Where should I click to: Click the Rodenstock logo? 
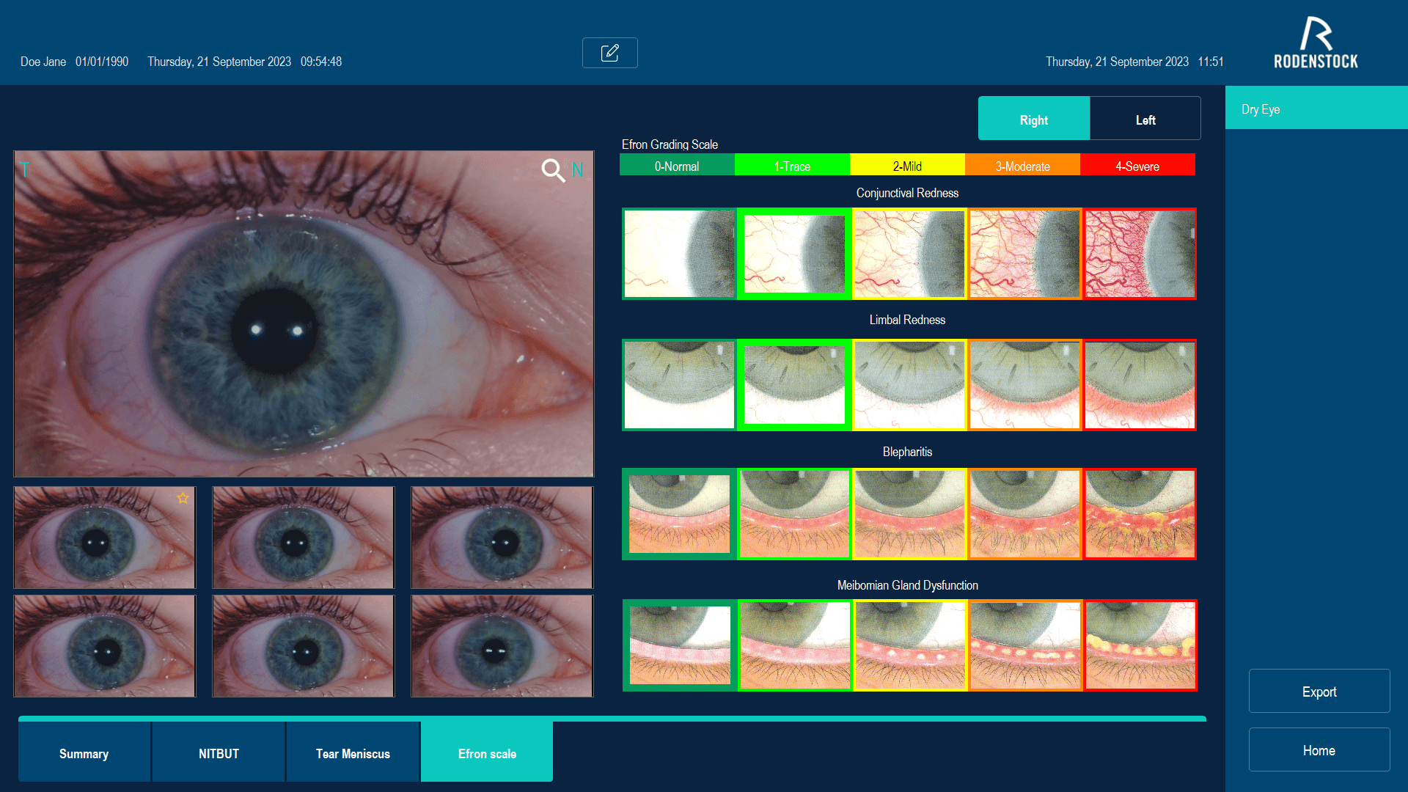coord(1316,43)
